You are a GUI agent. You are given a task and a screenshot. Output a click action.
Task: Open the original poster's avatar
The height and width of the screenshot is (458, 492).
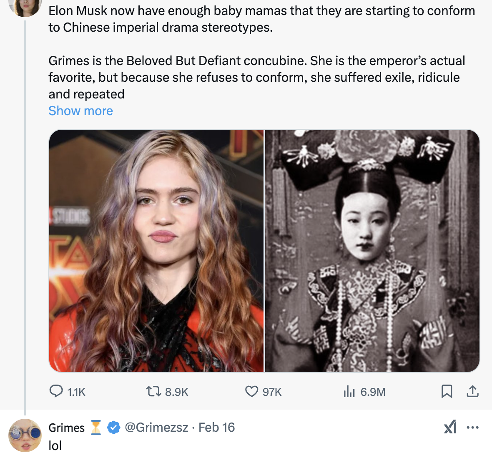tap(25, 6)
